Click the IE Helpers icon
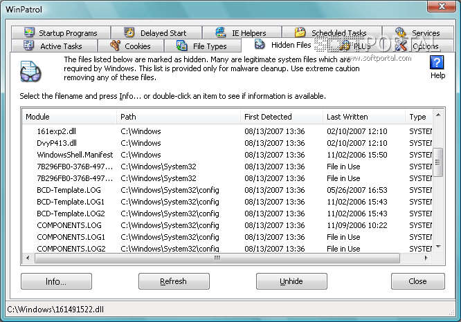The image size is (461, 322). pyautogui.click(x=221, y=32)
